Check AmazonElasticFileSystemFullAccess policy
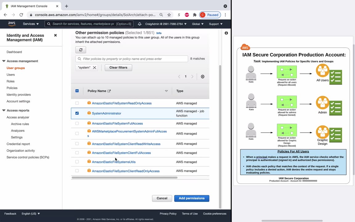The width and height of the screenshot is (355, 222). click(77, 123)
